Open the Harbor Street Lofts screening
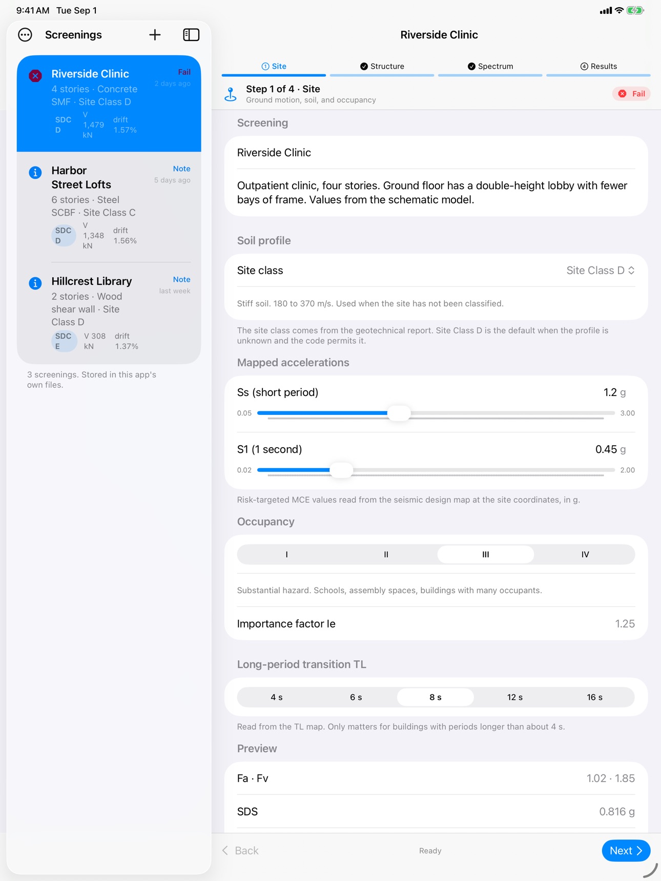 click(109, 207)
